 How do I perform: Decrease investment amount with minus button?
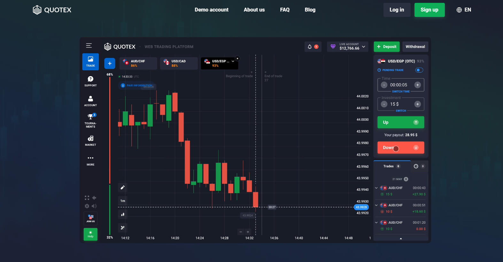click(x=384, y=104)
